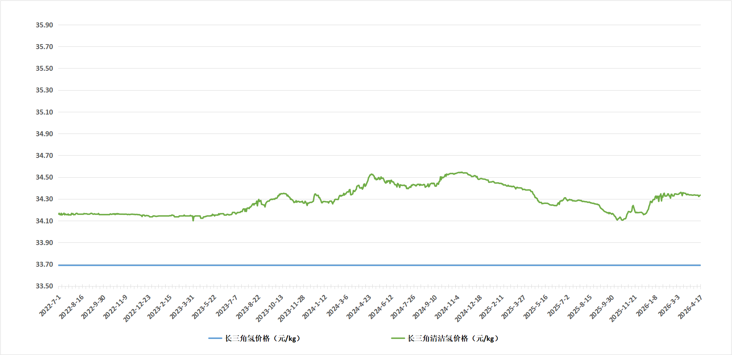
Task: Click the 2025-9-30 date label
Action: click(x=602, y=307)
